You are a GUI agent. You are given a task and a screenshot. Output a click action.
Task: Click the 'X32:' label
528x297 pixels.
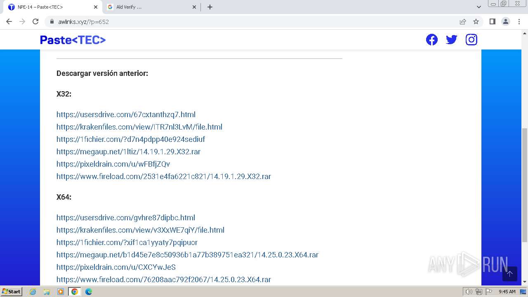point(64,94)
